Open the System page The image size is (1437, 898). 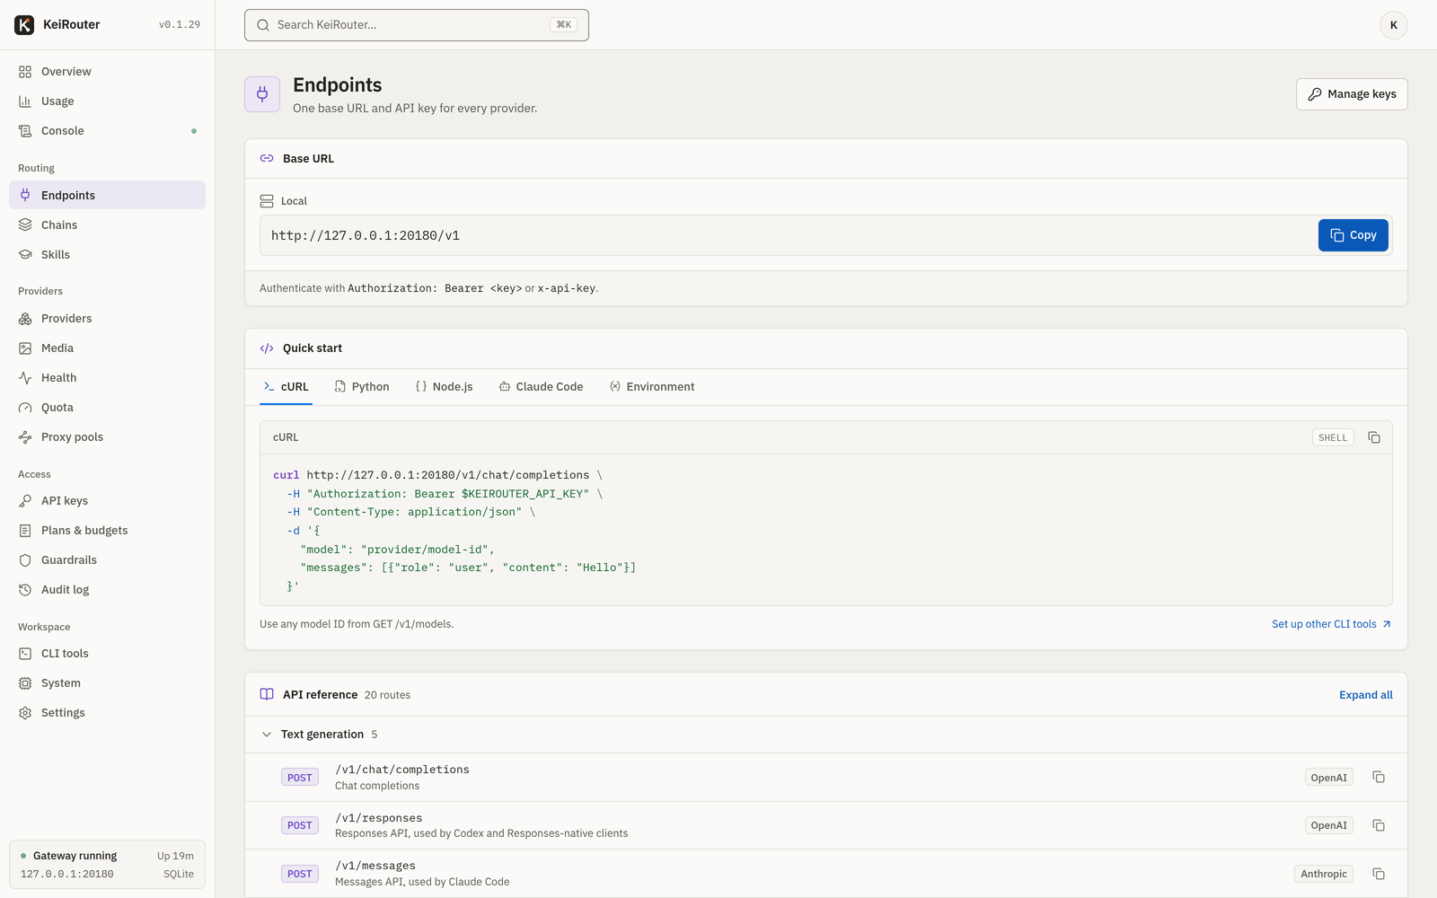[107, 683]
